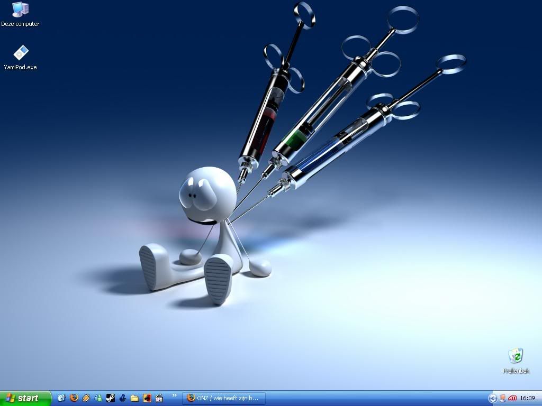Open MSN Messenger from Quick Launch
This screenshot has height=406, width=542.
[98, 398]
